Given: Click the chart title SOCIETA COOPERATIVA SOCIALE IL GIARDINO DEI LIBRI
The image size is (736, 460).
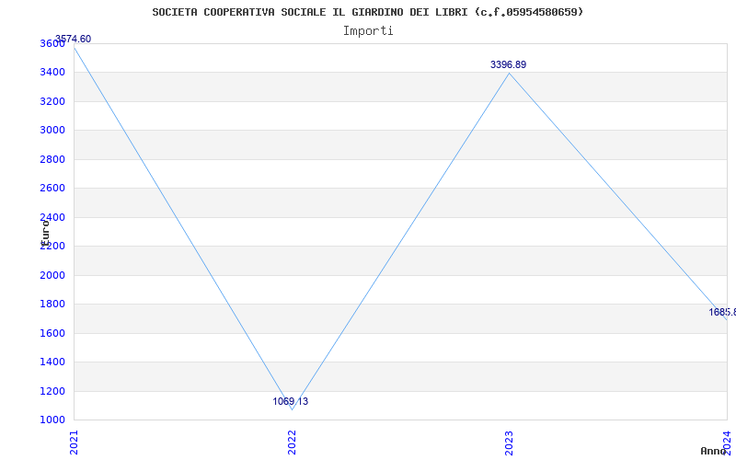Looking at the screenshot, I should pyautogui.click(x=367, y=12).
